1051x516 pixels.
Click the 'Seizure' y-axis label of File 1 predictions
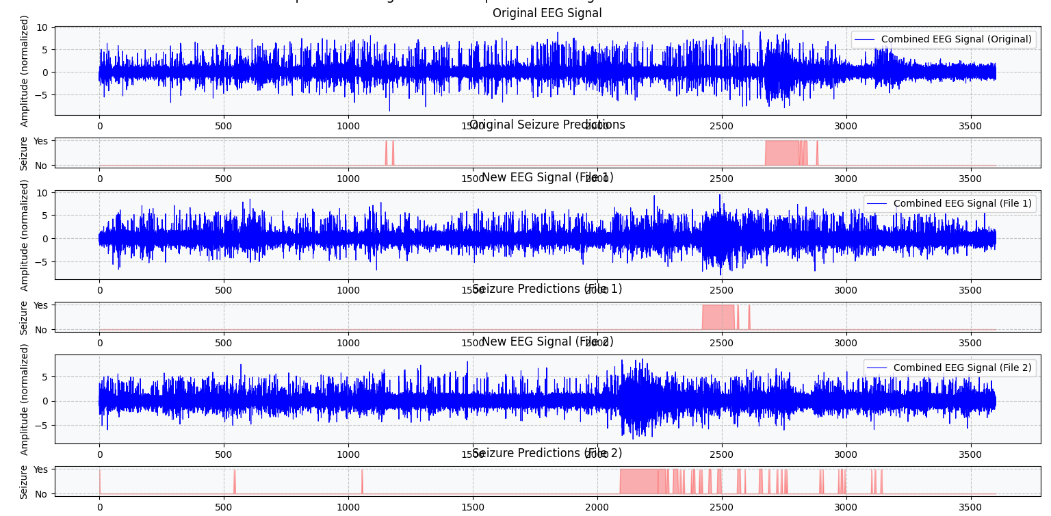(x=24, y=318)
